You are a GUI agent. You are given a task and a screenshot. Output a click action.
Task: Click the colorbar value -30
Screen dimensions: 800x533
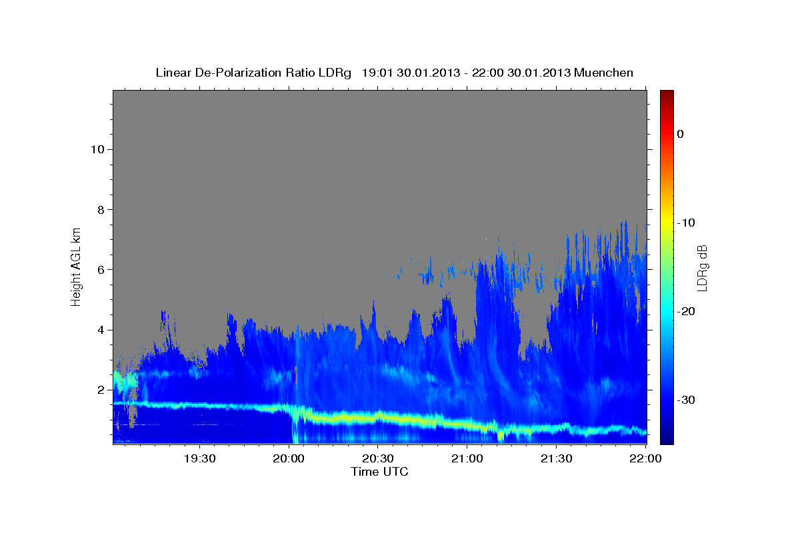[x=685, y=400]
